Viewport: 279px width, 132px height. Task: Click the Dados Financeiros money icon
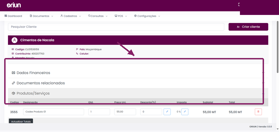tap(13, 73)
